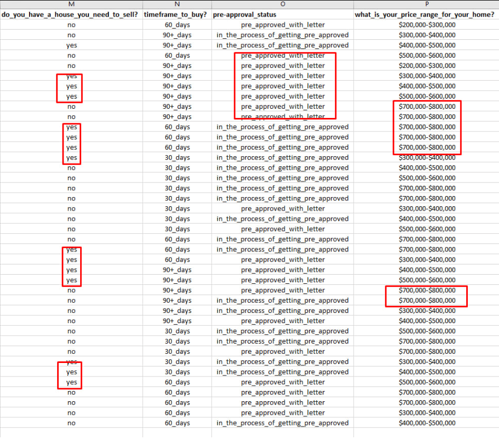Screen dimensions: 499x447
Task: Select the column O header
Action: point(283,4)
